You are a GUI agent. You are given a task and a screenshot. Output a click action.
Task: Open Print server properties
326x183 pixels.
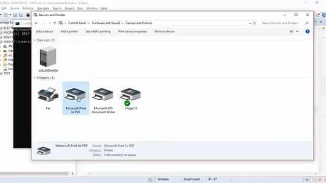click(132, 32)
